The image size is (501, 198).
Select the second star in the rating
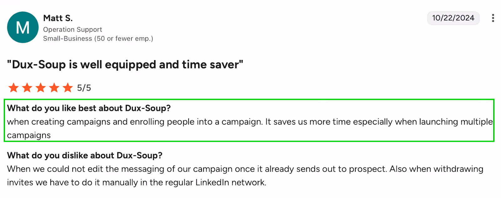click(x=27, y=88)
